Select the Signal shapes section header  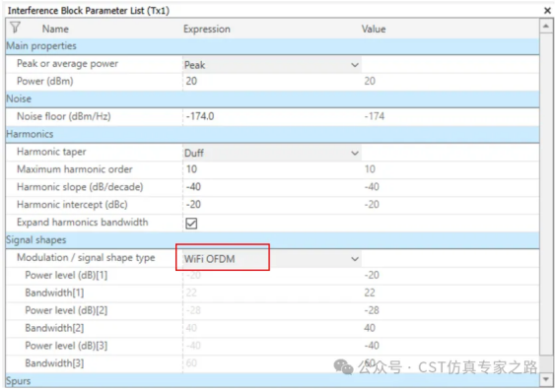click(272, 240)
